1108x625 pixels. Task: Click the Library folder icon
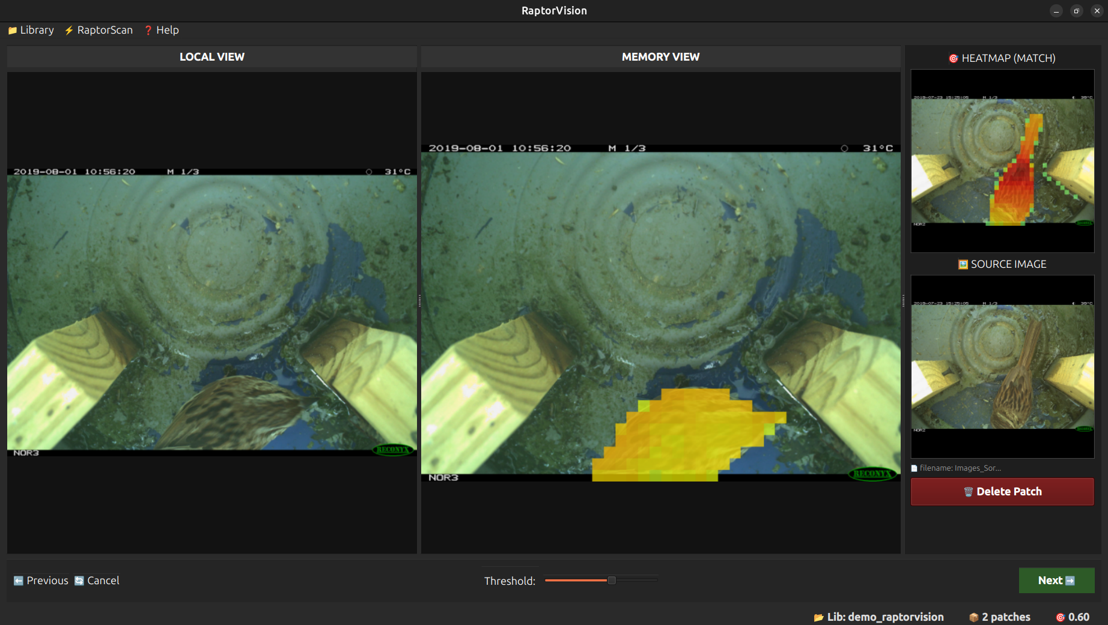pos(13,30)
